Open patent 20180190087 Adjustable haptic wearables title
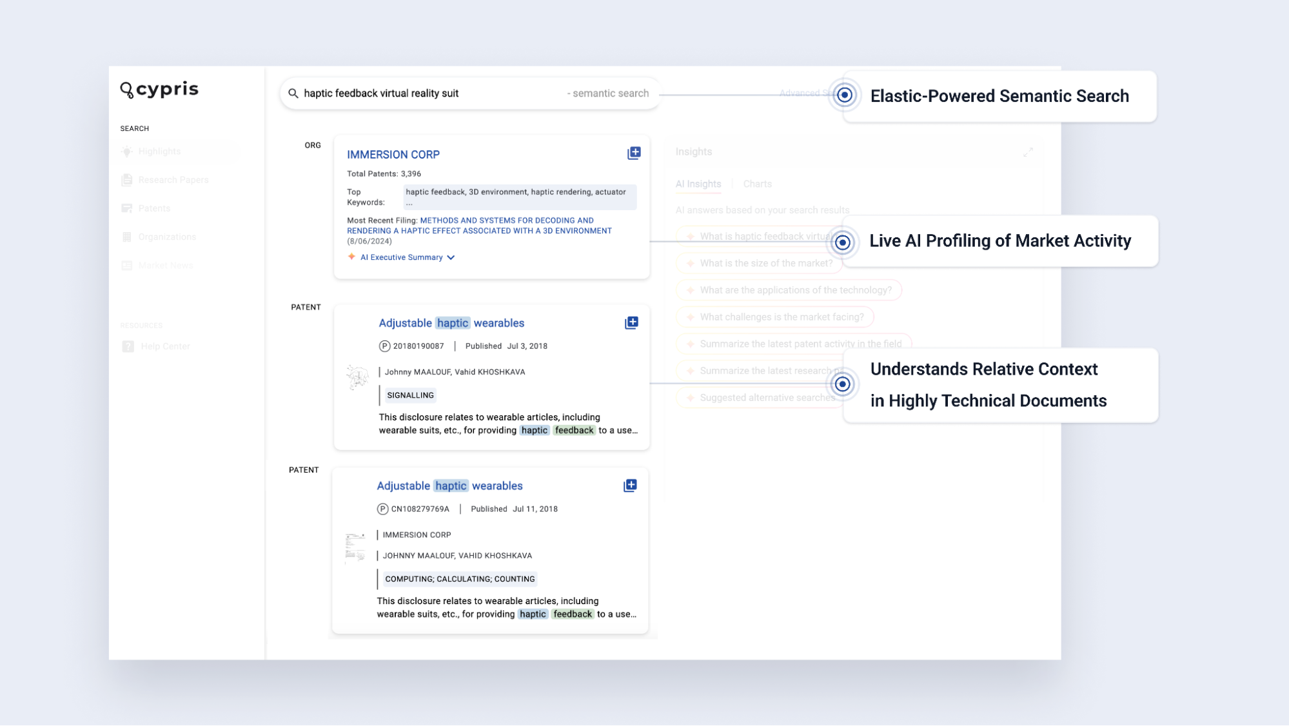The height and width of the screenshot is (726, 1289). pyautogui.click(x=451, y=323)
